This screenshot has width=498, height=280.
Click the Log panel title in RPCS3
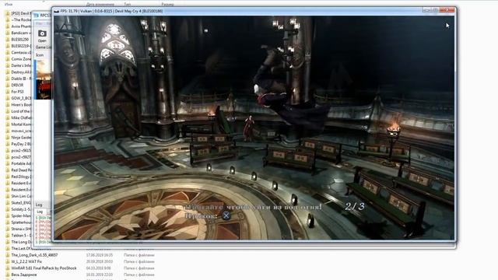39,205
